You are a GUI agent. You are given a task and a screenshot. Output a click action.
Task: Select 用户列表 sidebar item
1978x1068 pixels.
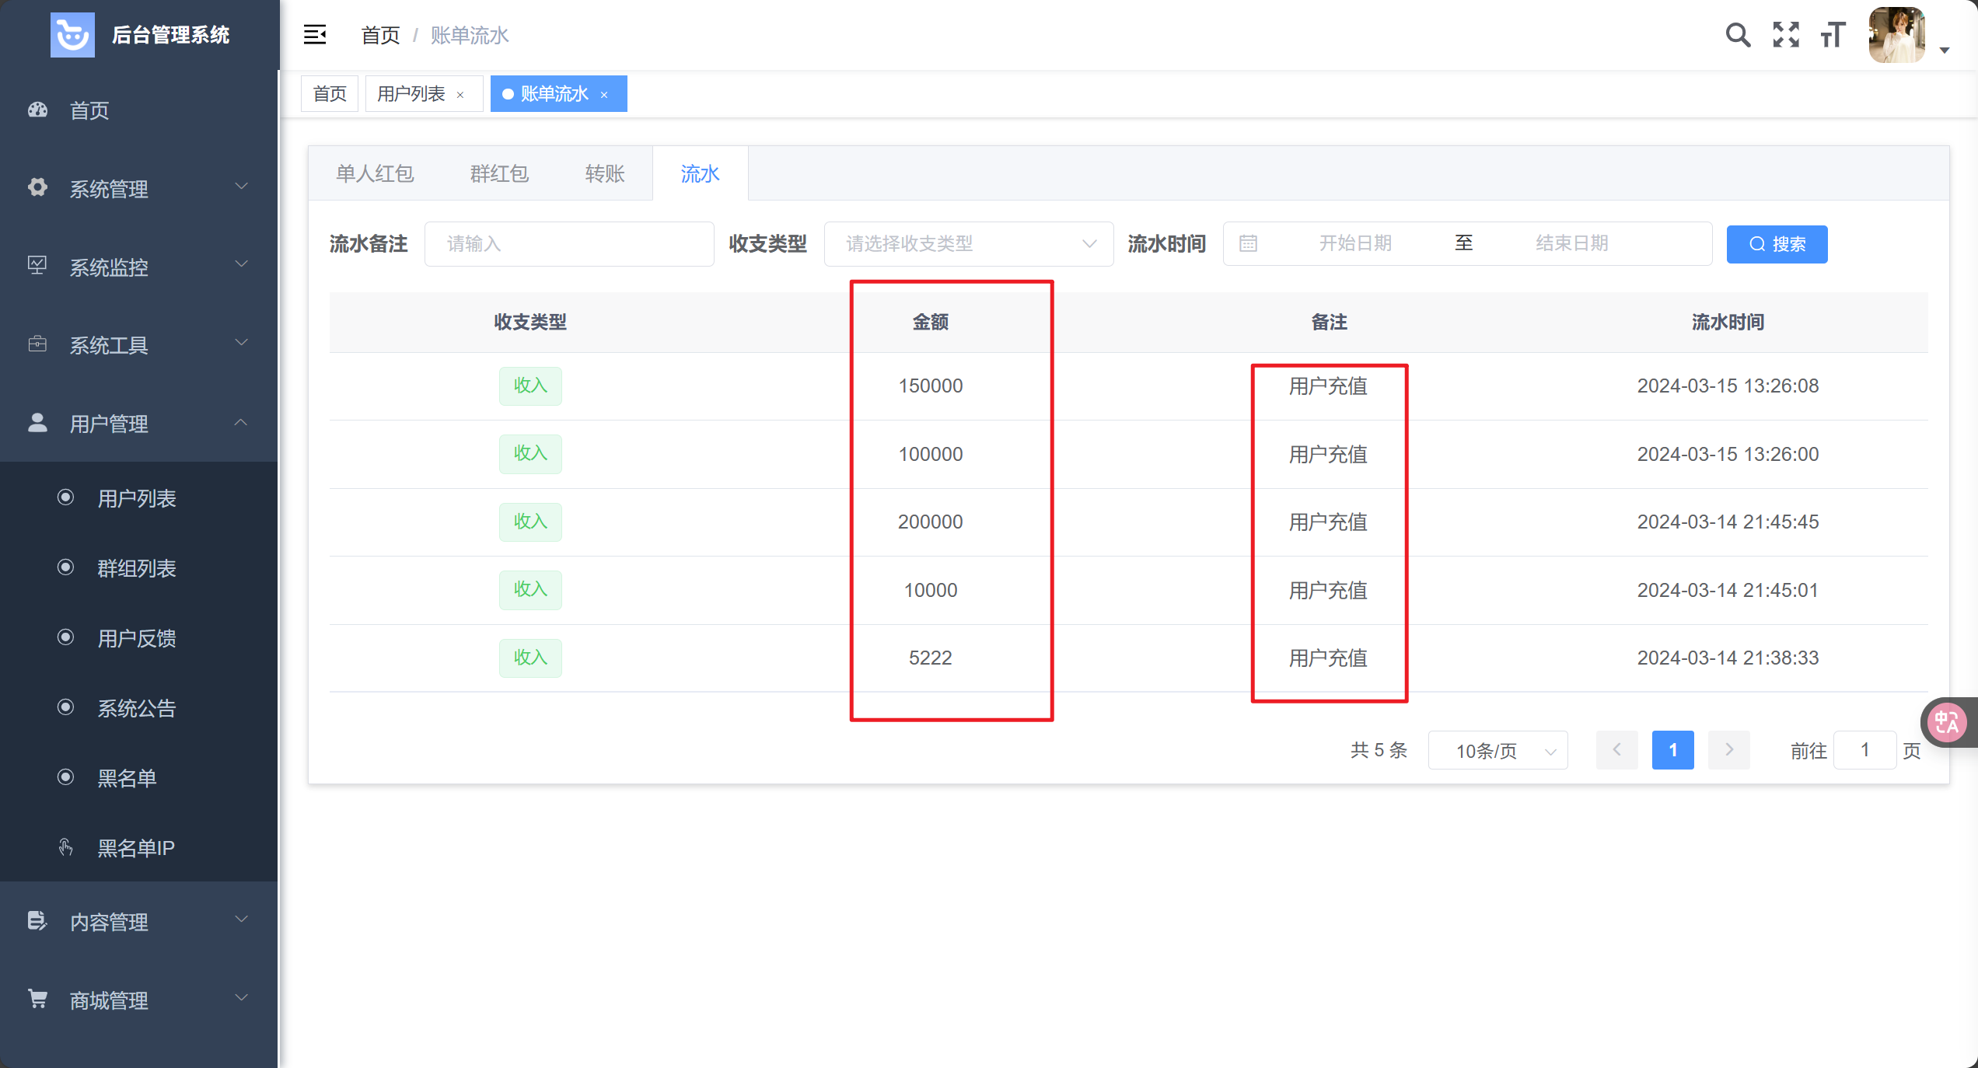(x=137, y=498)
